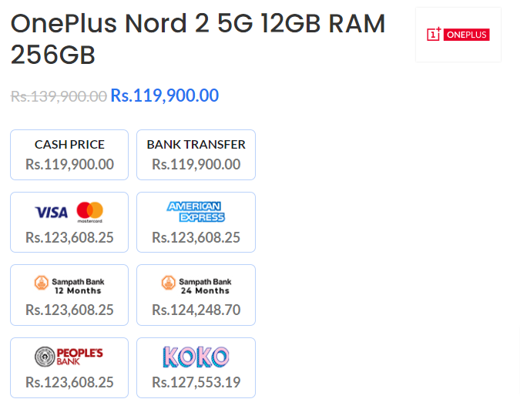
Task: Select Sampath Bank 24 Months logo
Action: 196,286
